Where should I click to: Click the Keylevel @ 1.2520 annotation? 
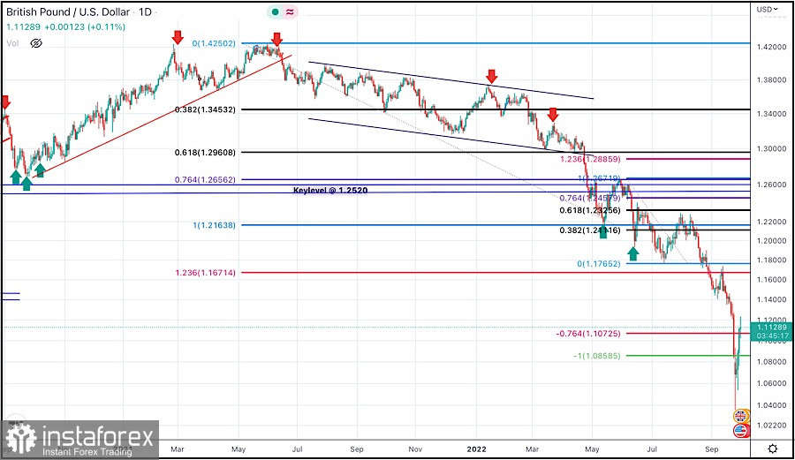tap(330, 191)
